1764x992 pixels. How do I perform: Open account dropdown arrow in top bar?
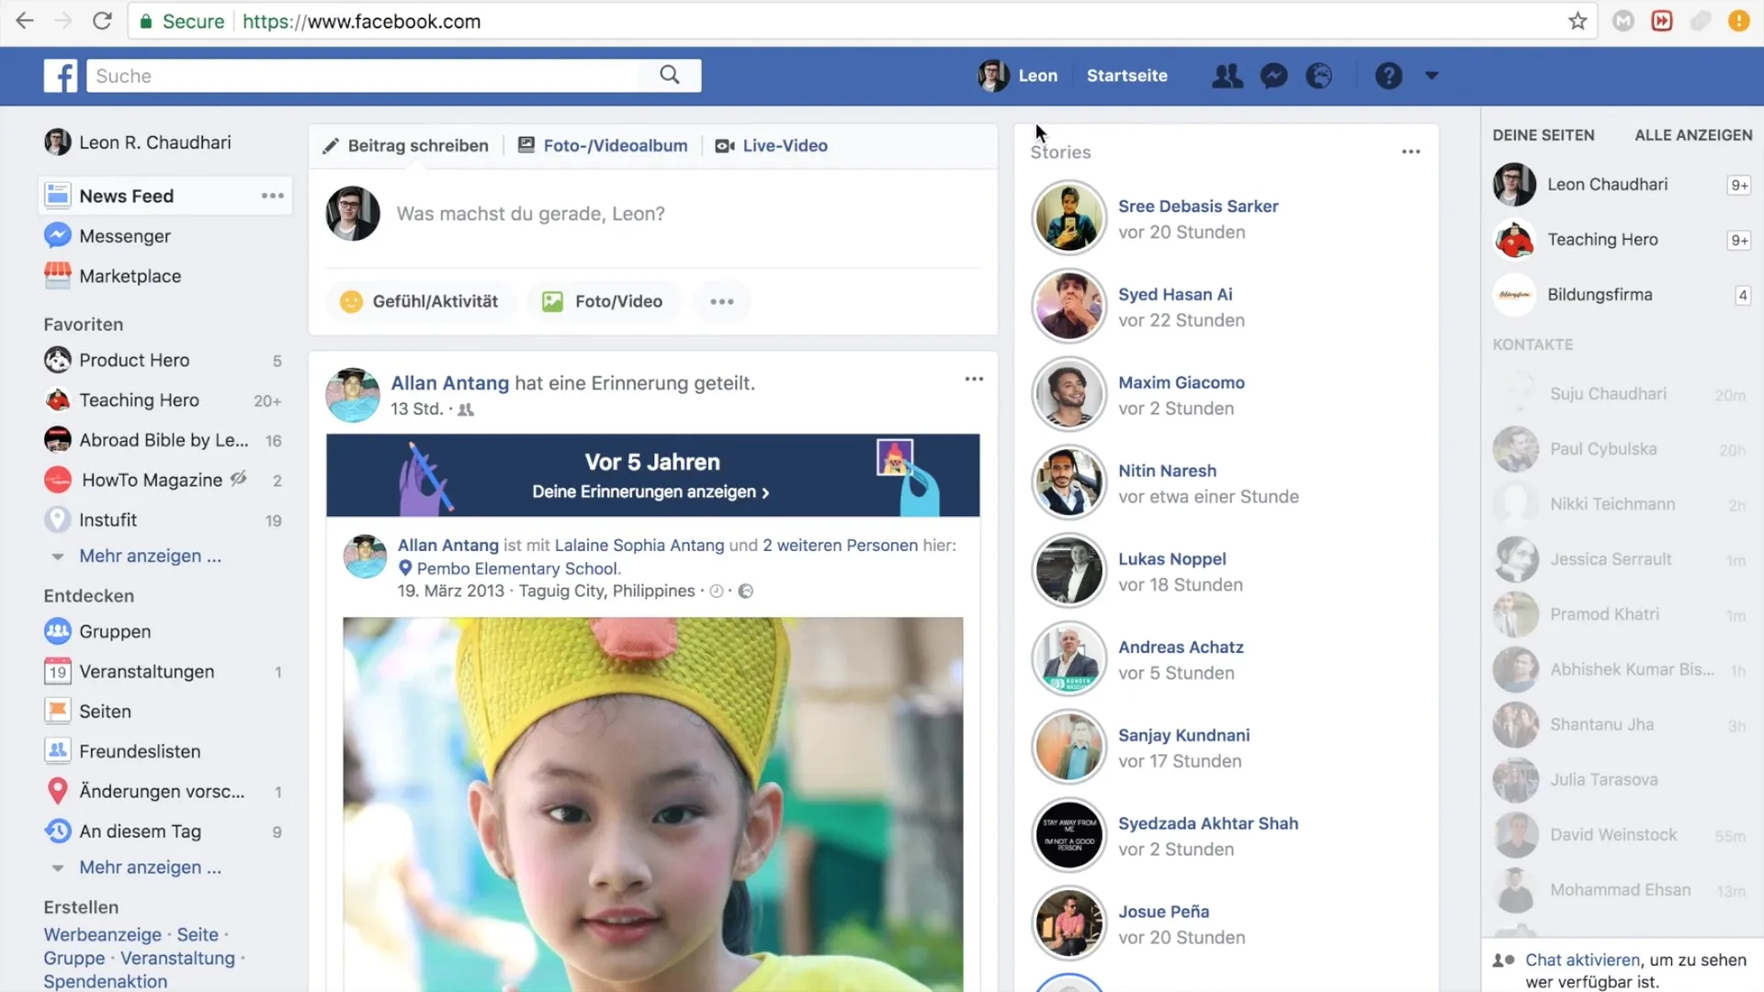click(x=1431, y=75)
